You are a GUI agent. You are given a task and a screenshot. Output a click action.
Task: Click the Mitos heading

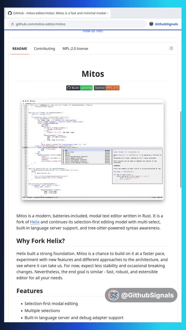pos(93,74)
